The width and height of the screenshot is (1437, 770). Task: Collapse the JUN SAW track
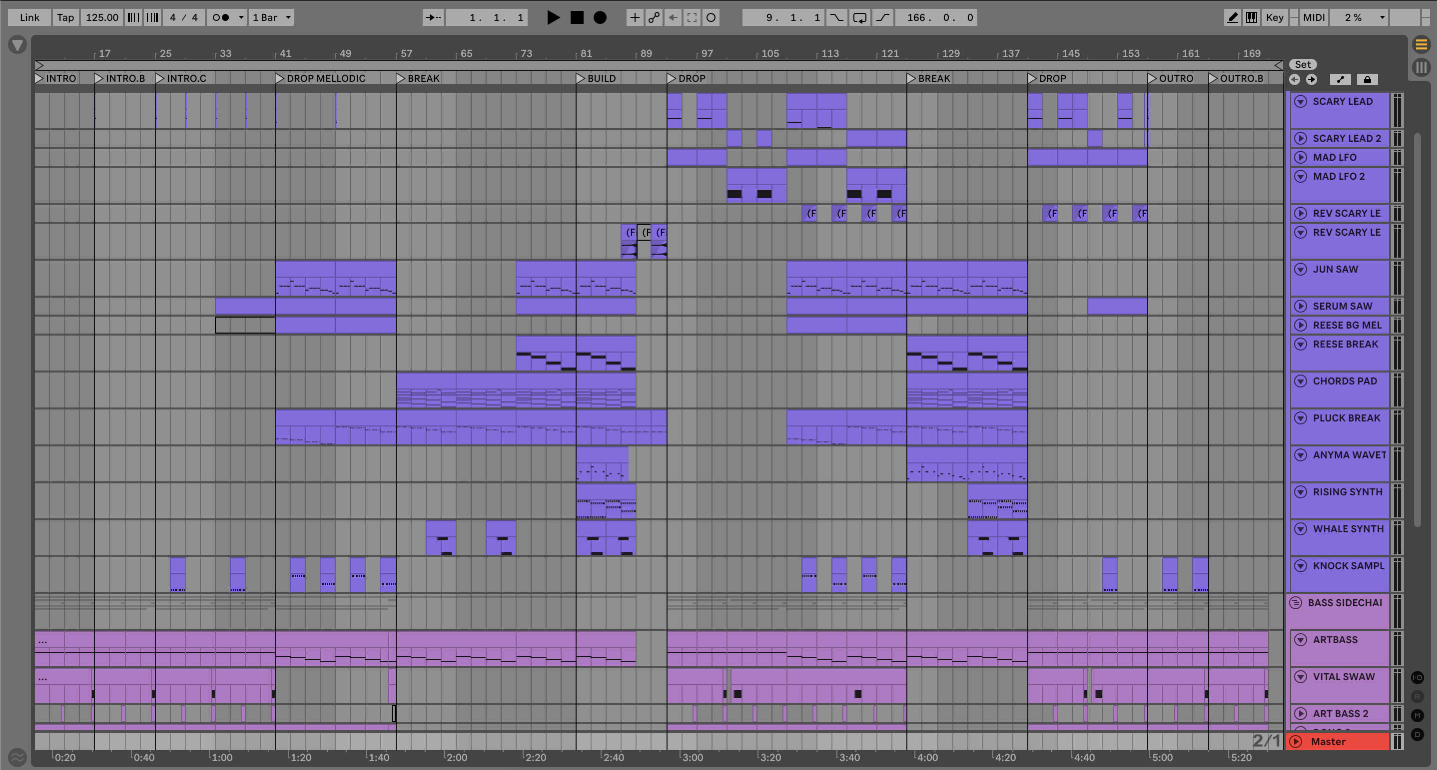pyautogui.click(x=1300, y=269)
